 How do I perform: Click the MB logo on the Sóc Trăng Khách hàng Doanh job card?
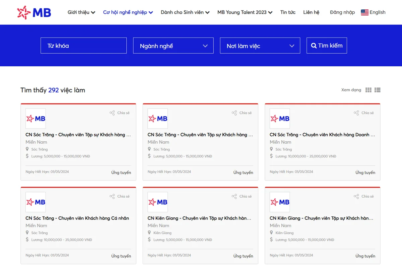coord(280,119)
